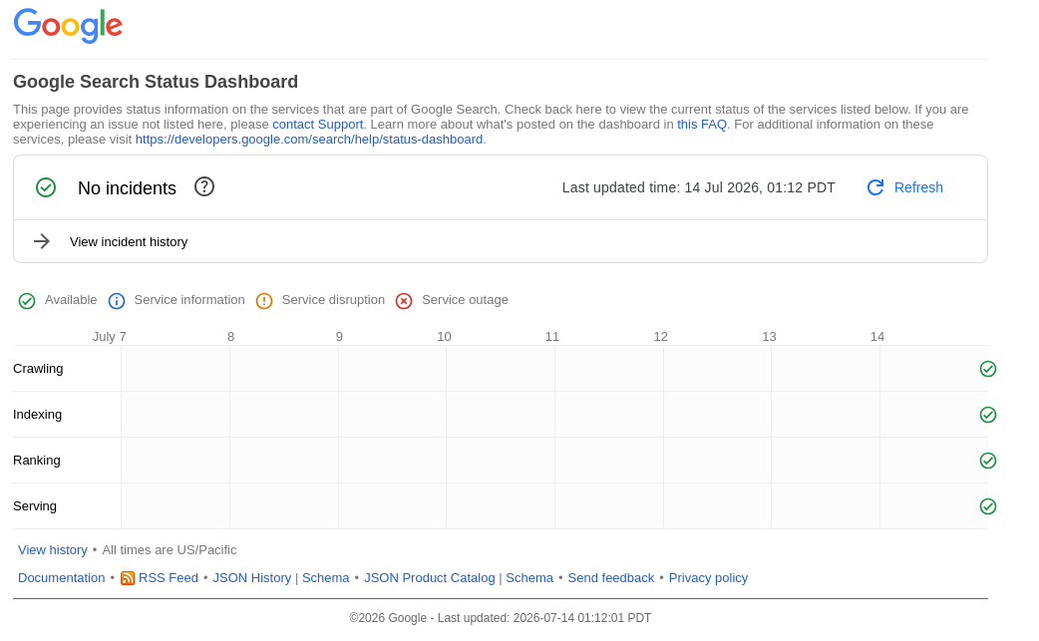Screen dimensions: 1039x641
Task: Open the Schema link after JSON History
Action: [325, 577]
